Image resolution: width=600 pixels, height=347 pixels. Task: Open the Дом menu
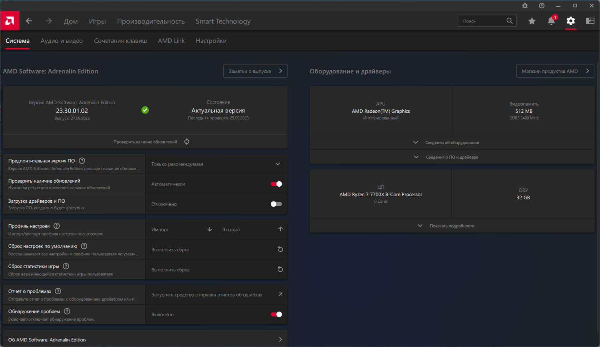(x=71, y=21)
